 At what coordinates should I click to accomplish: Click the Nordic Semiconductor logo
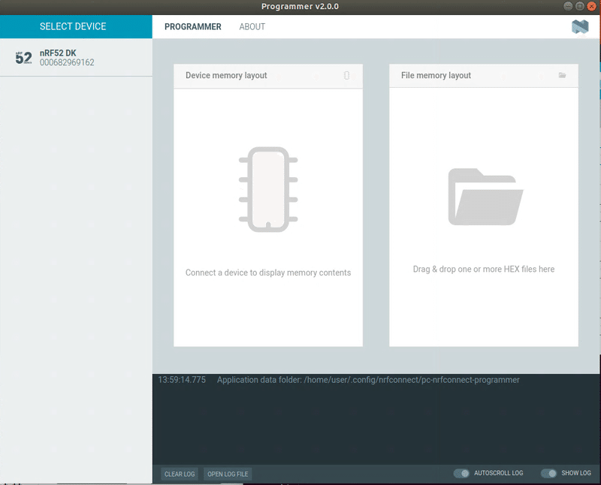click(x=580, y=27)
